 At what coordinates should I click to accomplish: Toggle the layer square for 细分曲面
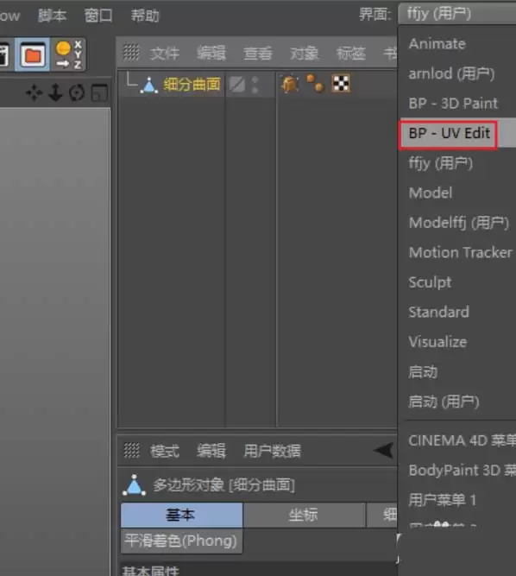coord(237,85)
